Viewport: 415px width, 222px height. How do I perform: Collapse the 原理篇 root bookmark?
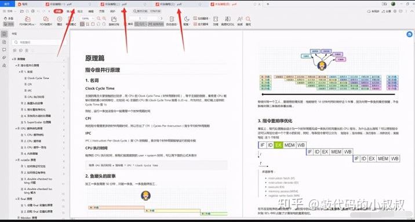coord(12,59)
